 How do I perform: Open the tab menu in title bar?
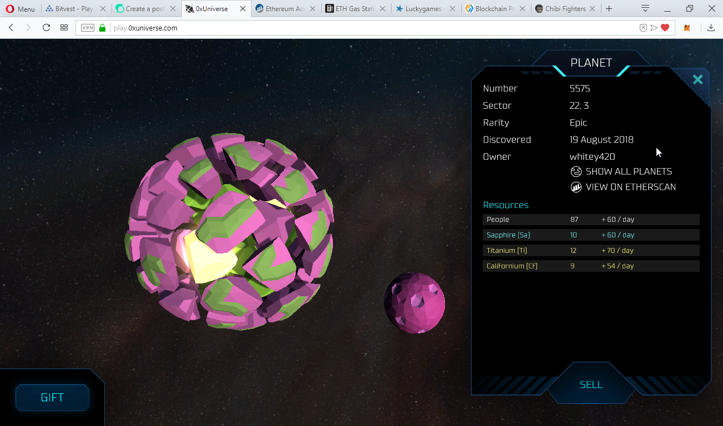coord(645,9)
